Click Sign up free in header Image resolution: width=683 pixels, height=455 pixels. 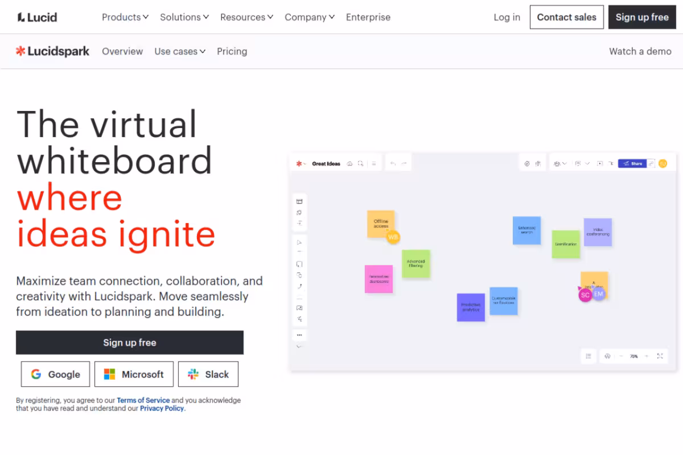click(642, 17)
